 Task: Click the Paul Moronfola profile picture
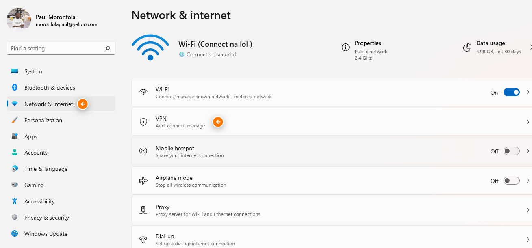coord(19,19)
